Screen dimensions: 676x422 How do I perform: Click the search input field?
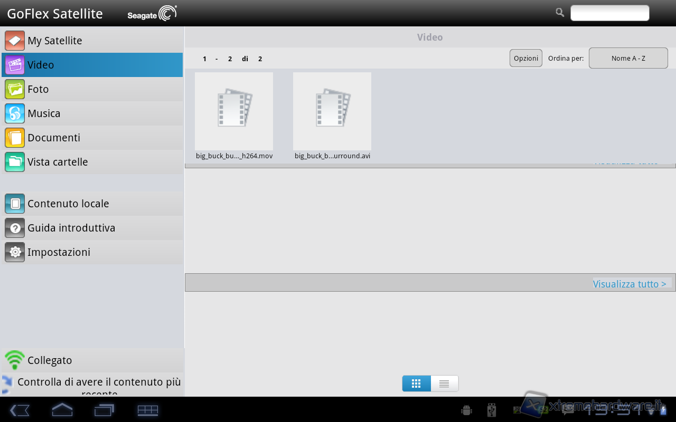click(x=609, y=13)
